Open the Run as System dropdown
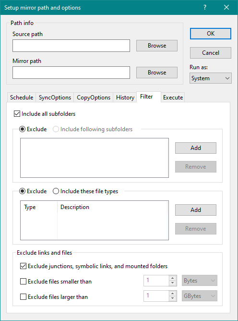 (210, 78)
